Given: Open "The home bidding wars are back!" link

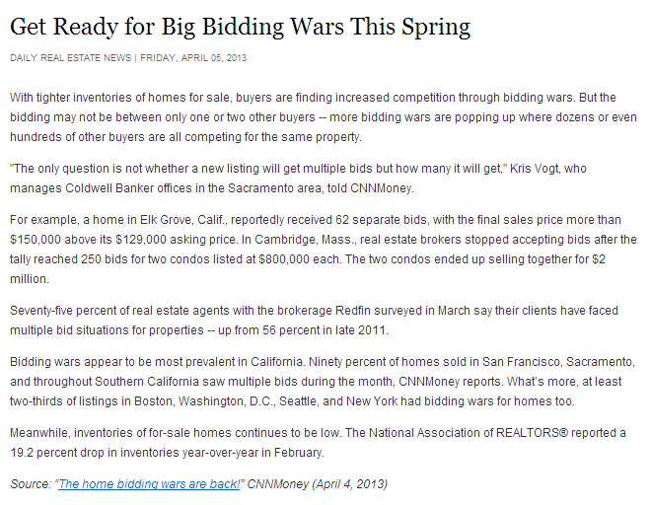Looking at the screenshot, I should pos(149,484).
